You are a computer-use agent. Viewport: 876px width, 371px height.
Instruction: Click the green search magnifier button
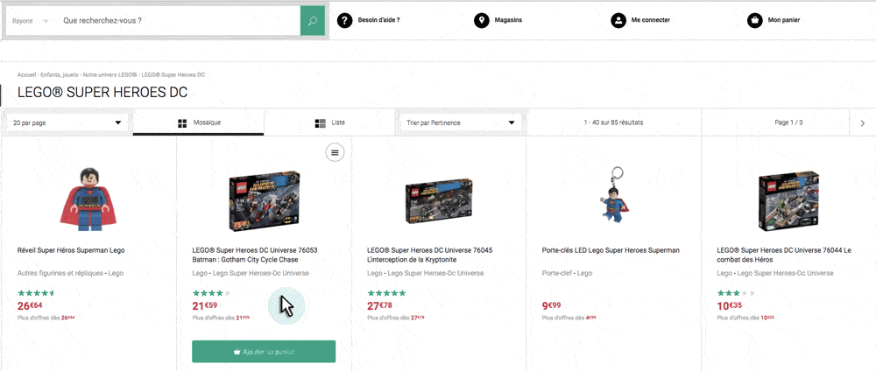click(313, 21)
